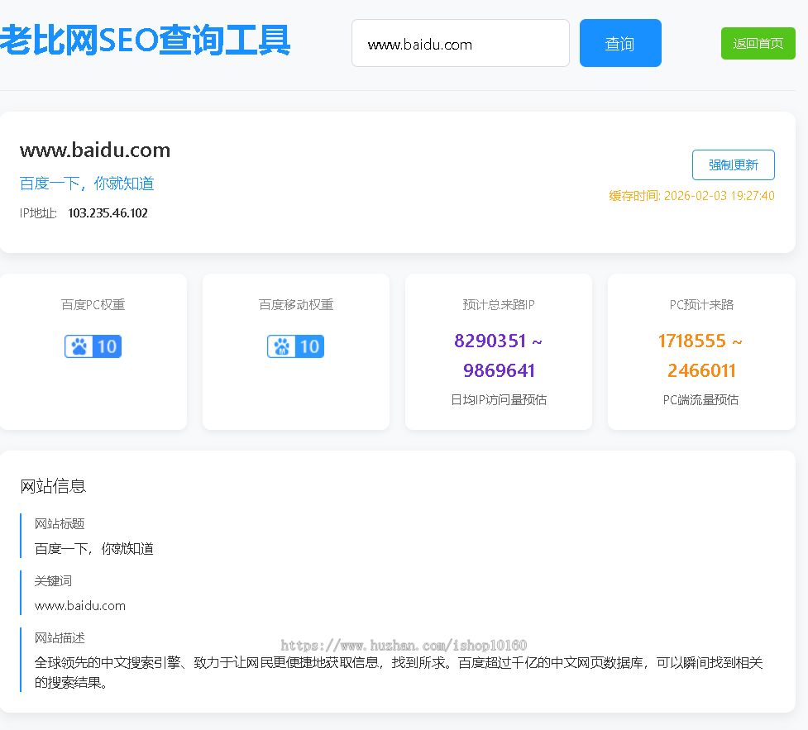Select the purple value 8290351
This screenshot has height=730, width=808.
(490, 341)
